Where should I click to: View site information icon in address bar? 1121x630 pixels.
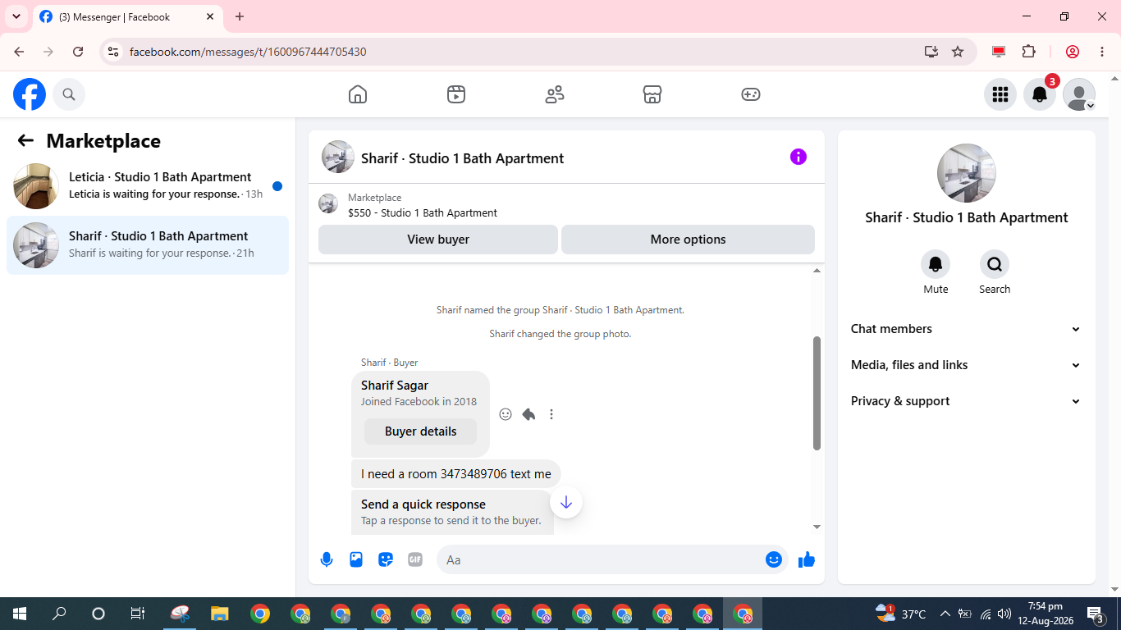114,52
